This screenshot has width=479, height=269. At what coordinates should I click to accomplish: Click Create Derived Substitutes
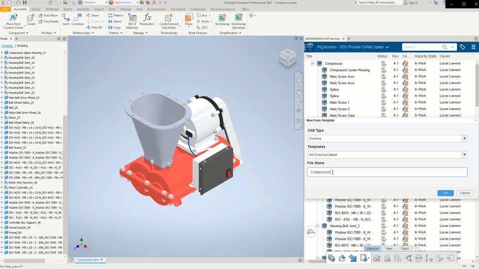(x=169, y=21)
